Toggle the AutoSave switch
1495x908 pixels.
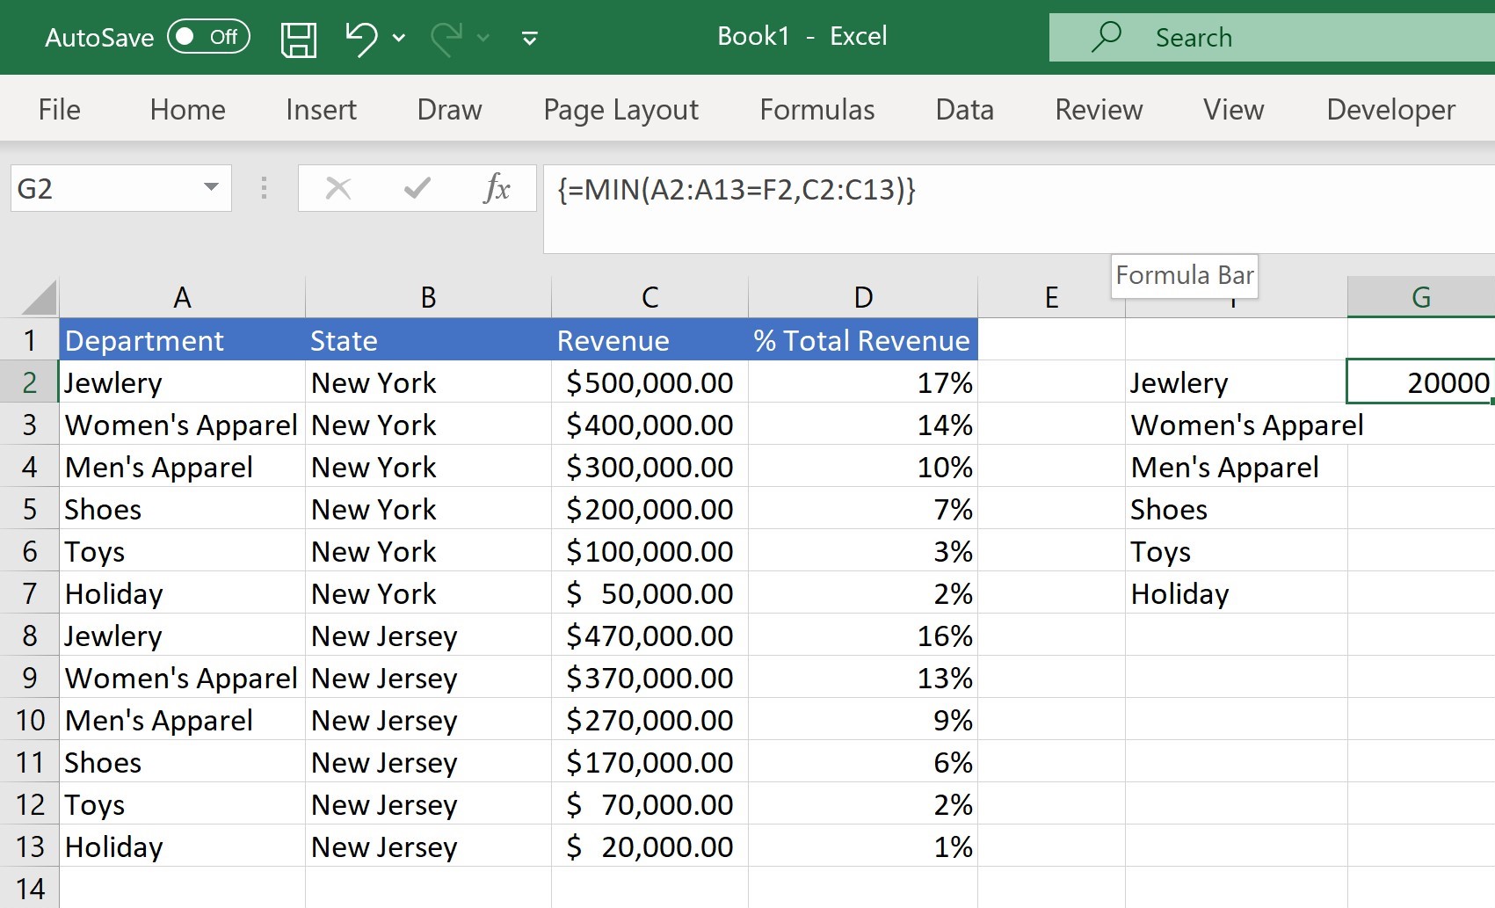point(209,37)
